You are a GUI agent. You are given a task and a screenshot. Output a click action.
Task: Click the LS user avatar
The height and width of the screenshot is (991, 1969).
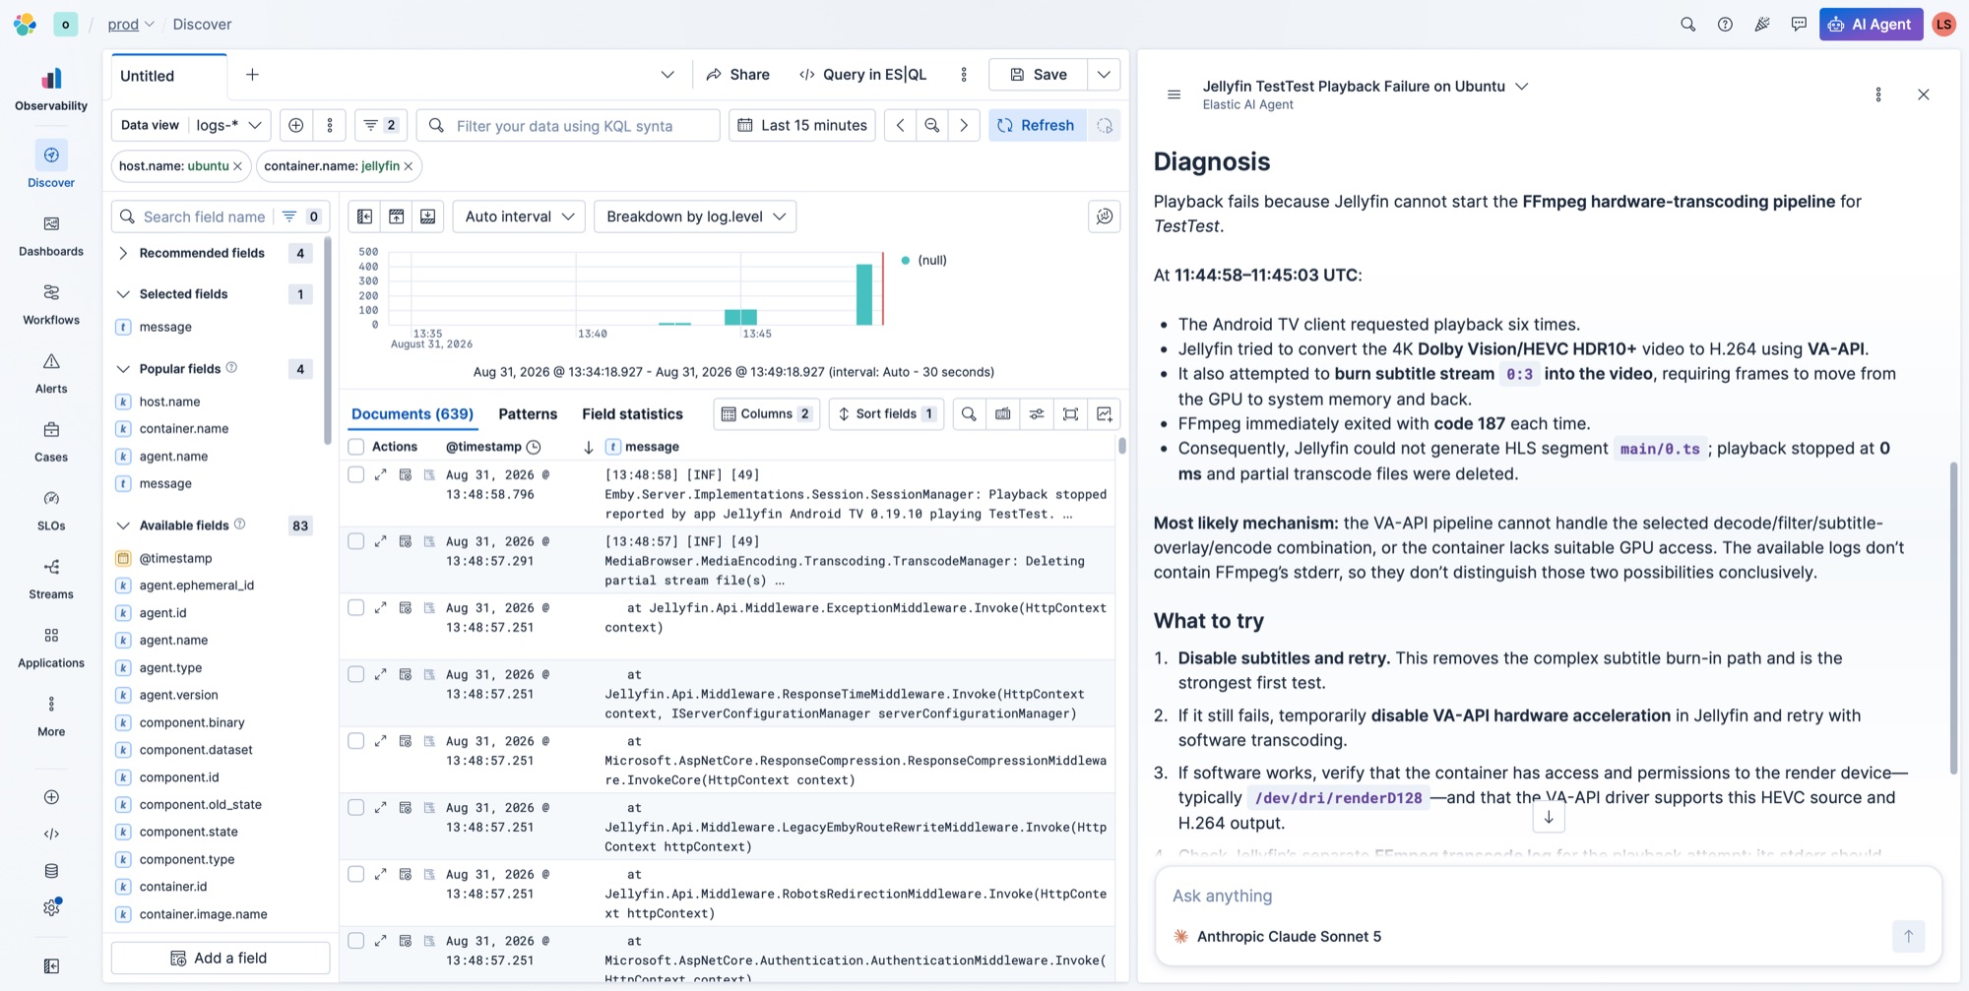click(x=1943, y=25)
